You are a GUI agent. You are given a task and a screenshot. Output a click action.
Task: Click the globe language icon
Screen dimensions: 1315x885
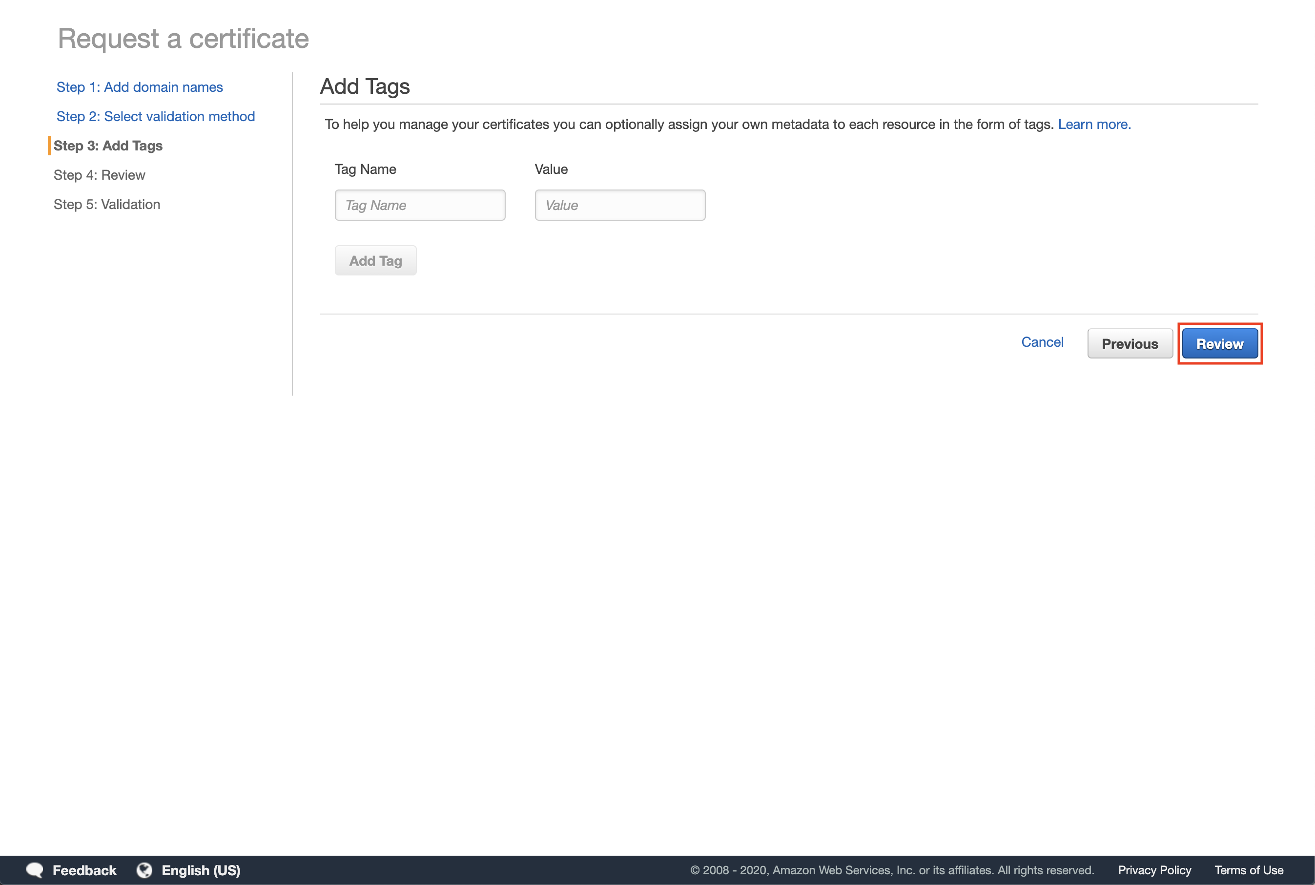(x=144, y=870)
